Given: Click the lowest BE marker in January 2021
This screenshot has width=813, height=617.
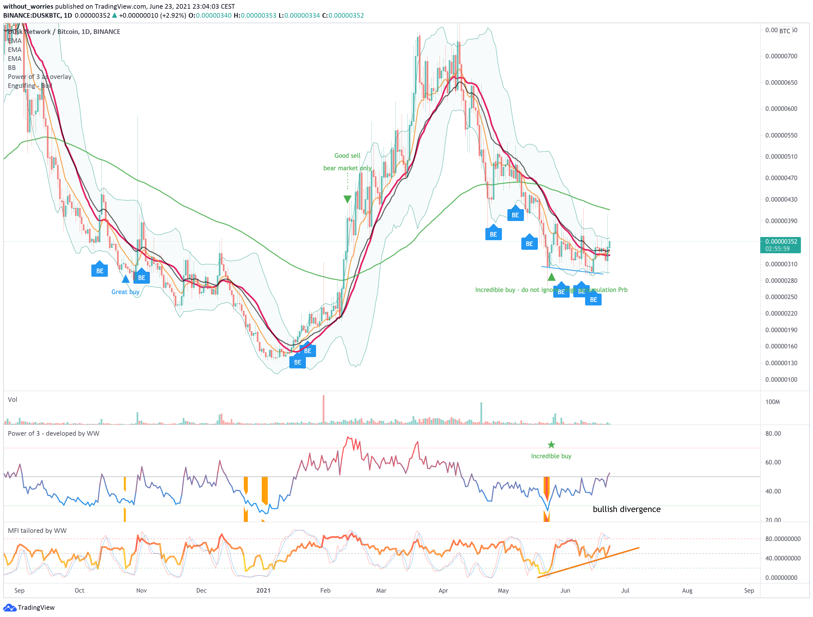Looking at the screenshot, I should point(297,361).
